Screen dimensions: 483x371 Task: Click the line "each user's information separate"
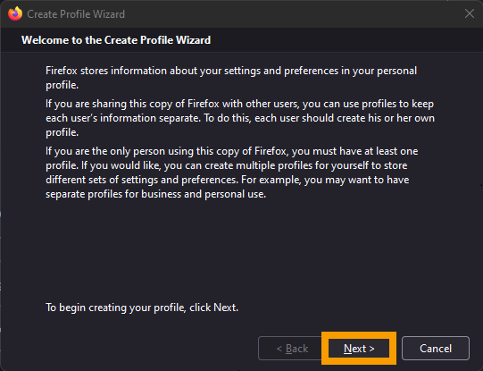(240, 118)
